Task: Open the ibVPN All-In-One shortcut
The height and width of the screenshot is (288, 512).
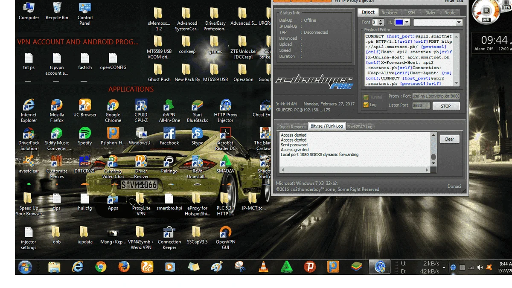Action: (x=169, y=111)
